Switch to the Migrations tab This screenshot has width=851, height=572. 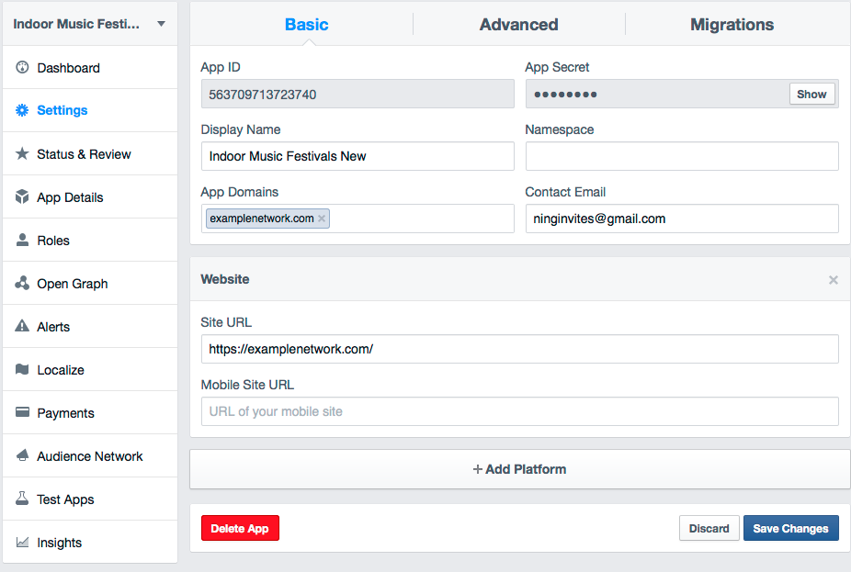(732, 25)
